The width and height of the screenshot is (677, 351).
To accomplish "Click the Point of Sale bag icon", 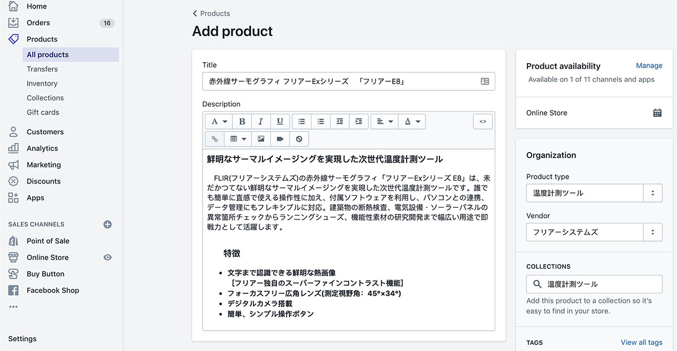I will click(x=14, y=241).
